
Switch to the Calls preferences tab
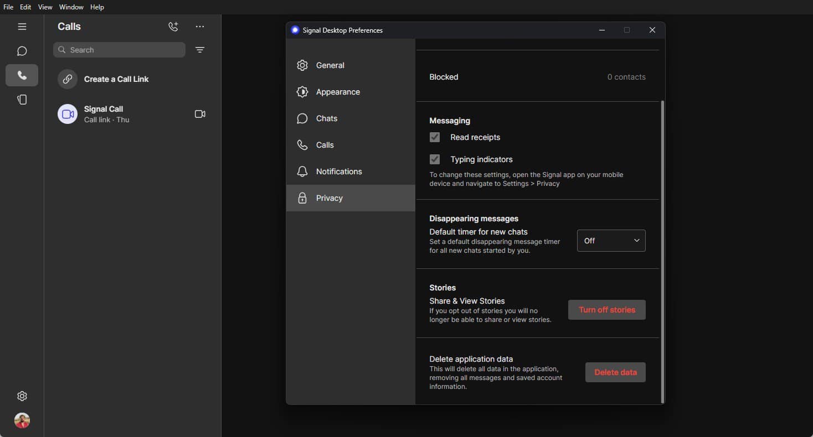351,145
